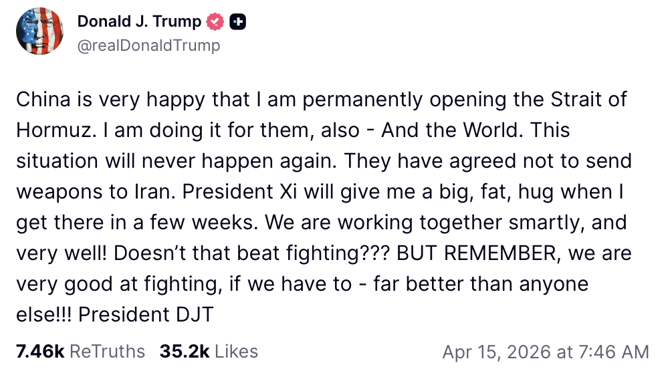Click the ReTruths label
The height and width of the screenshot is (377, 666).
pos(107,352)
